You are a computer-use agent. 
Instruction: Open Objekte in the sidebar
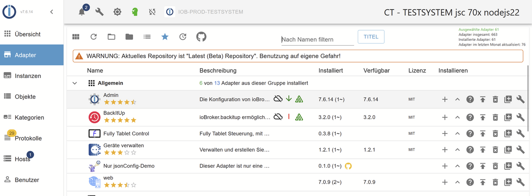32,97
